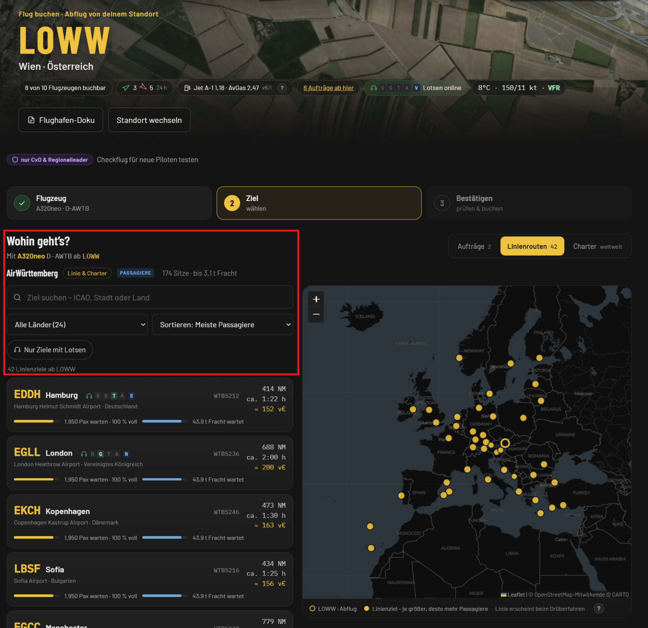The height and width of the screenshot is (628, 648).
Task: Select step 2 Ziel wählen
Action: coord(319,203)
